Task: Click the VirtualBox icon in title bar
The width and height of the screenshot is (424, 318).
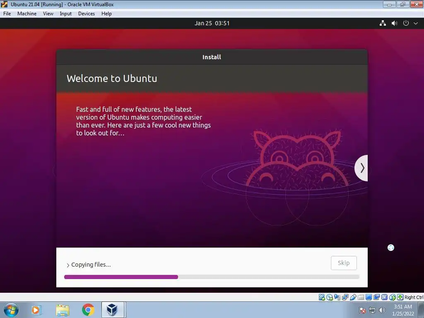Action: pos(4,4)
